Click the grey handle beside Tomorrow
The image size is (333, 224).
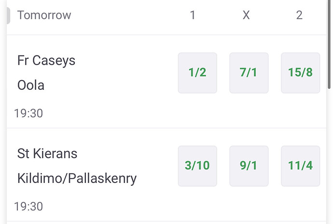pyautogui.click(x=8, y=15)
